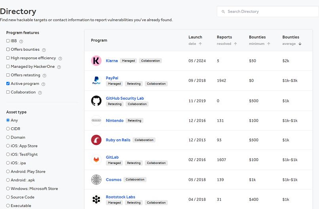This screenshot has height=209, width=319.
Task: Click the Cosmos globe logo icon
Action: [x=96, y=180]
